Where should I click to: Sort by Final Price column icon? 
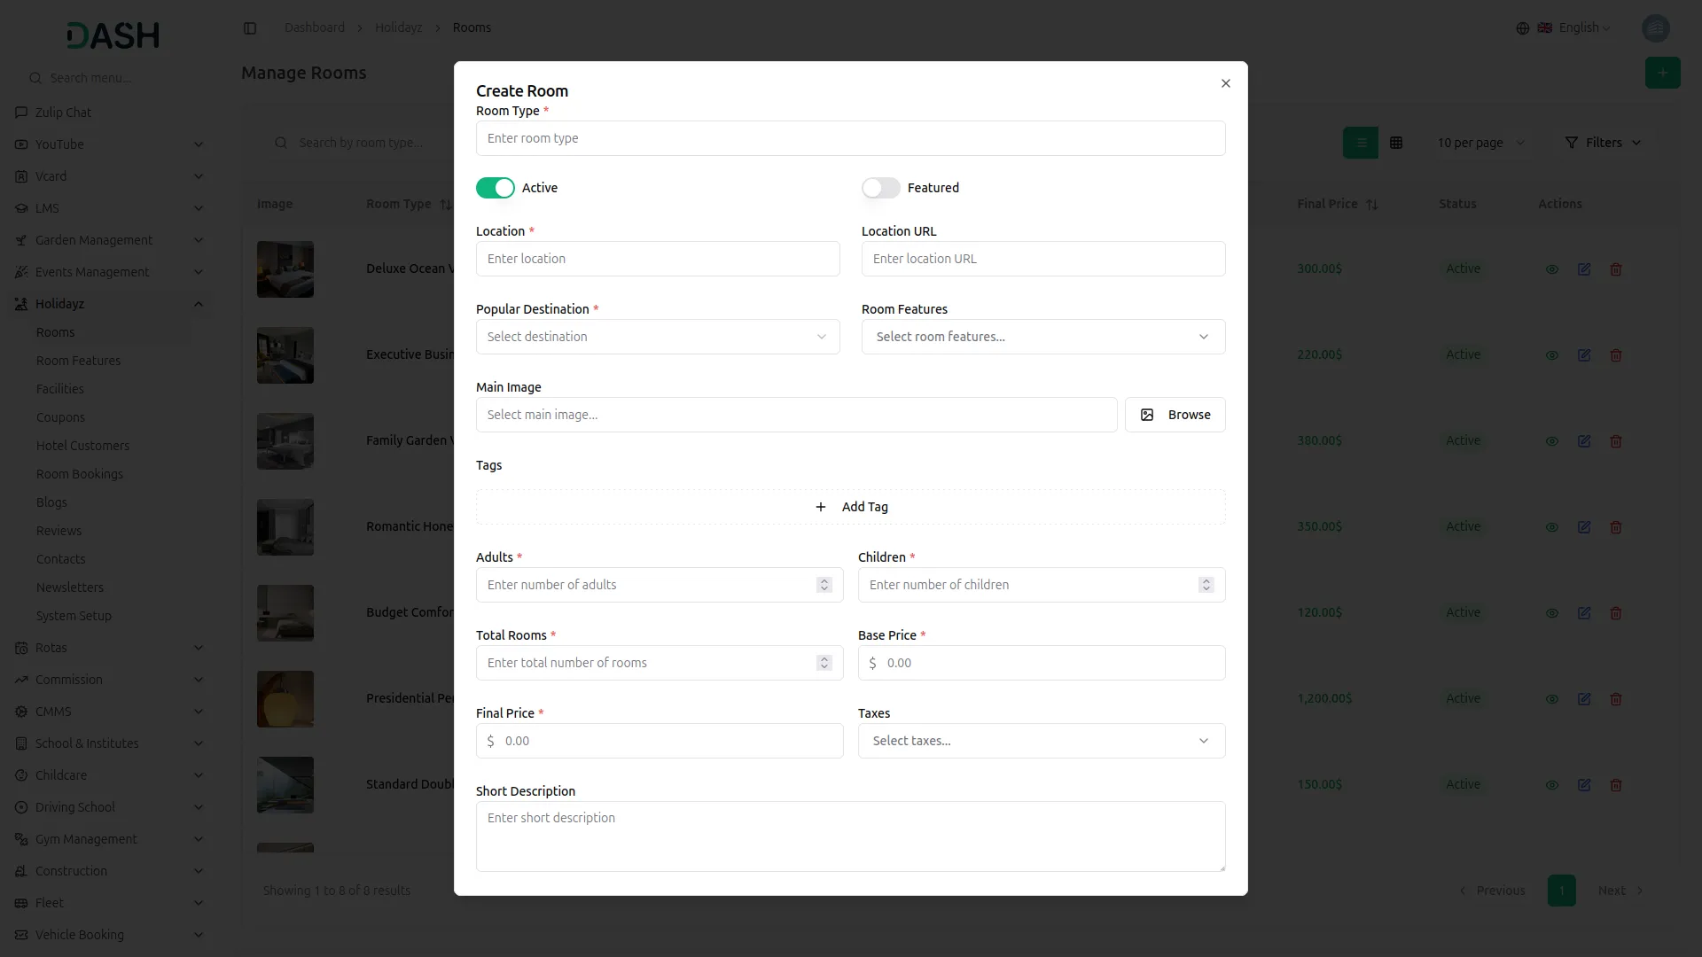(x=1372, y=205)
